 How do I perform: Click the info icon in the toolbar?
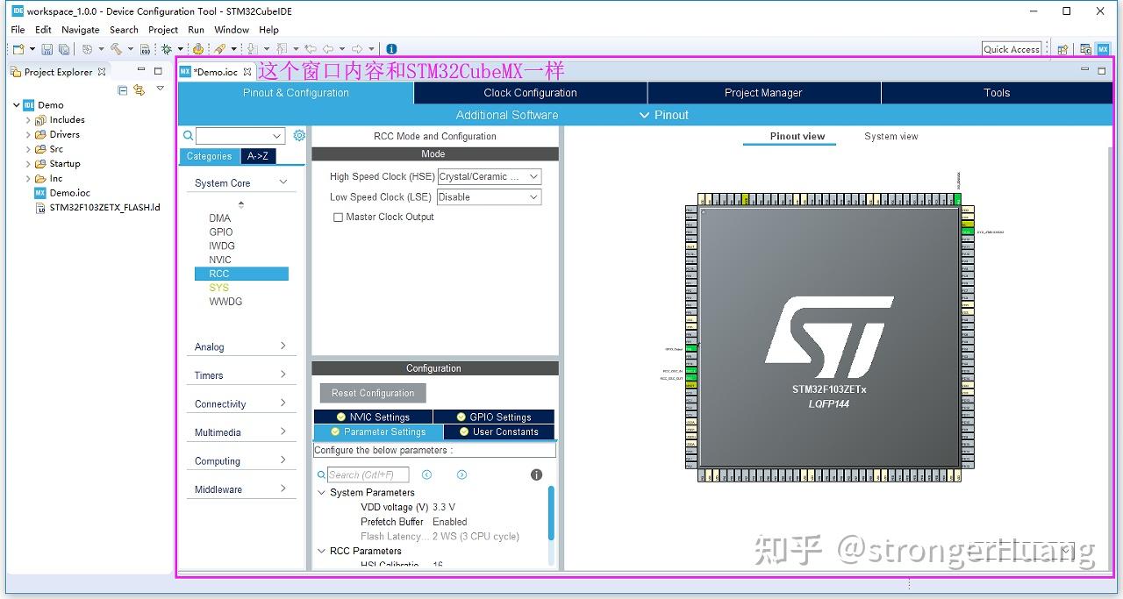click(x=391, y=48)
